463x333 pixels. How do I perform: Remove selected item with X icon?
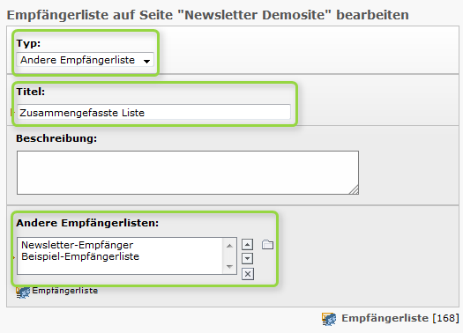point(248,274)
